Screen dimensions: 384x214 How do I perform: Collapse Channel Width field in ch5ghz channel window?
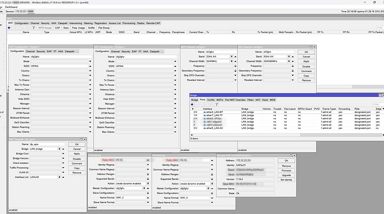tap(293, 61)
